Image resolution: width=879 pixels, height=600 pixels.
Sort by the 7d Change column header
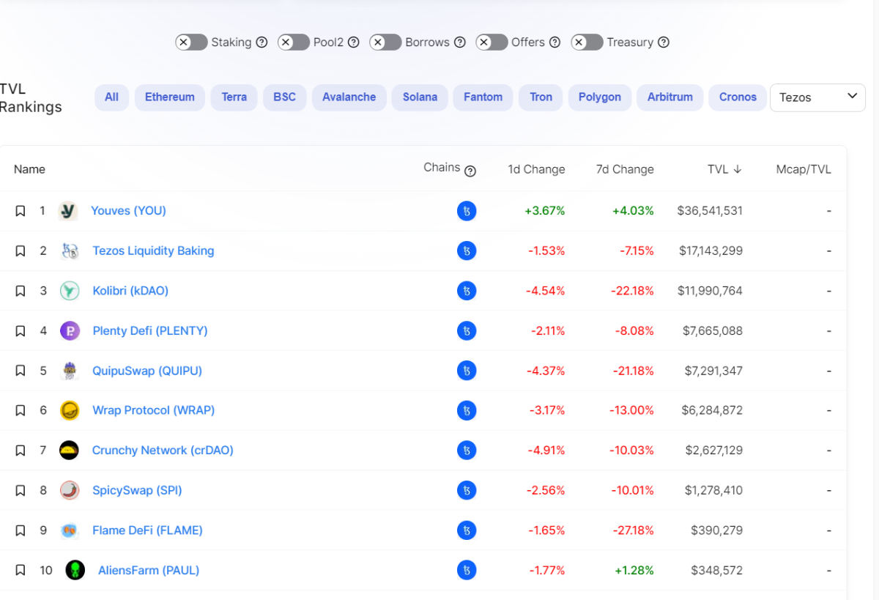(625, 169)
